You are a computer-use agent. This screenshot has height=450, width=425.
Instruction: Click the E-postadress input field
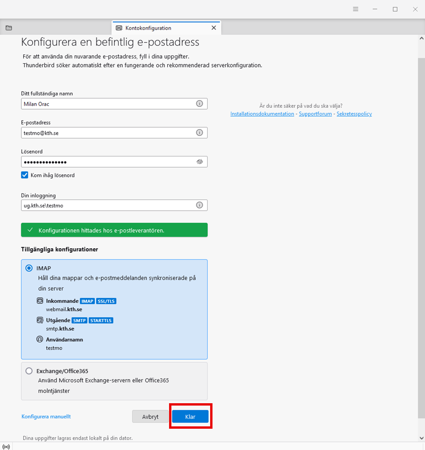pyautogui.click(x=109, y=133)
